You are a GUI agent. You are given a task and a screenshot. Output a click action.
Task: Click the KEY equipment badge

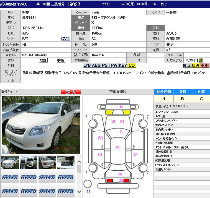pyautogui.click(x=123, y=66)
